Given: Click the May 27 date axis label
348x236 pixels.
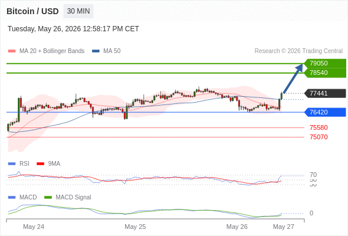Looking at the screenshot, I should click(284, 227).
